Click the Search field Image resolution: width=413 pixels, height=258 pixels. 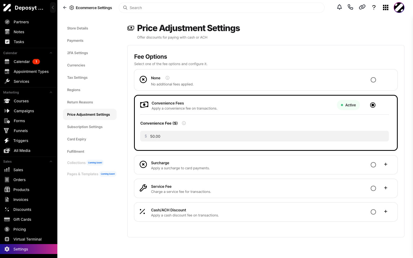222,8
